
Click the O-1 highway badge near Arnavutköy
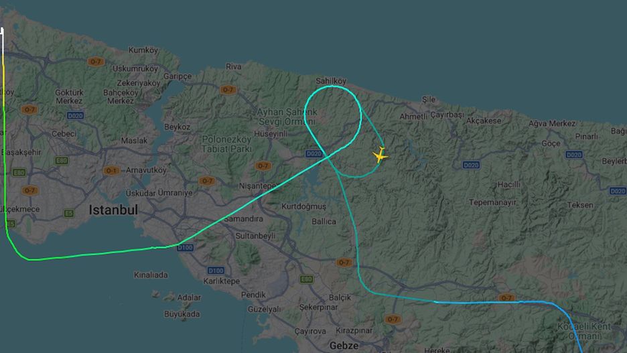[111, 171]
